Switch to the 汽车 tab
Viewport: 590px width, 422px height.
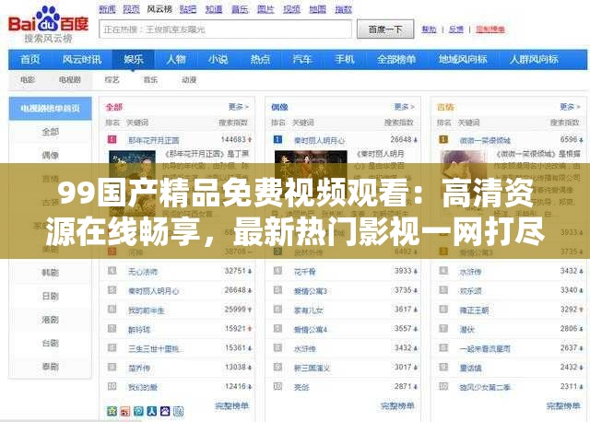click(x=302, y=59)
